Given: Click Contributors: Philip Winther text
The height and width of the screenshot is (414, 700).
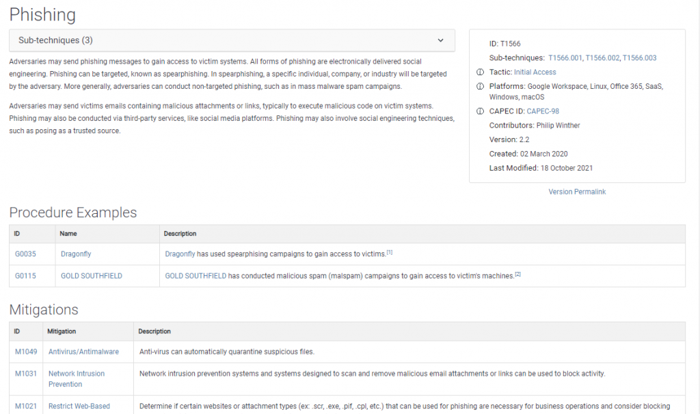Looking at the screenshot, I should (535, 125).
